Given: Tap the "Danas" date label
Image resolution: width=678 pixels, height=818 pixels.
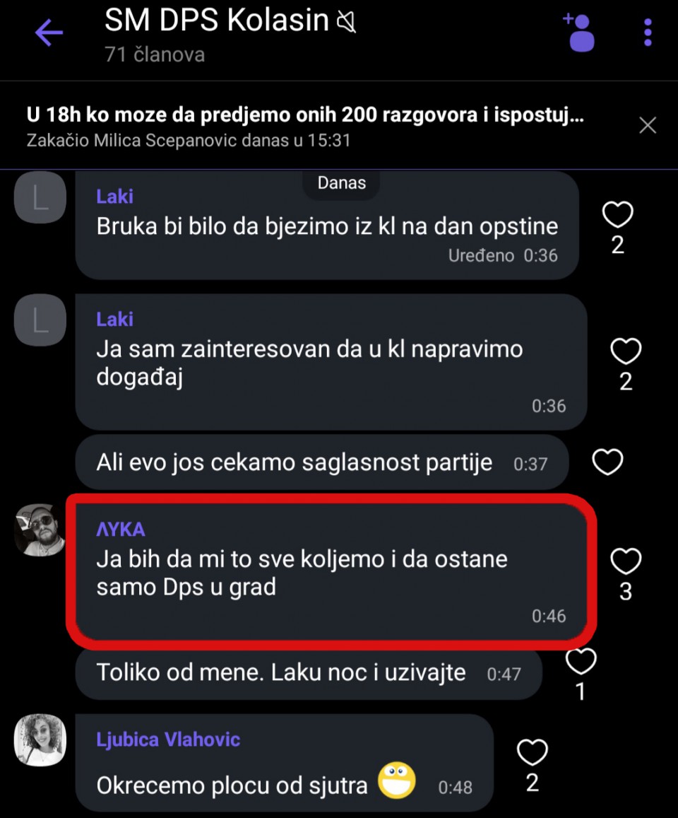Looking at the screenshot, I should 342,183.
